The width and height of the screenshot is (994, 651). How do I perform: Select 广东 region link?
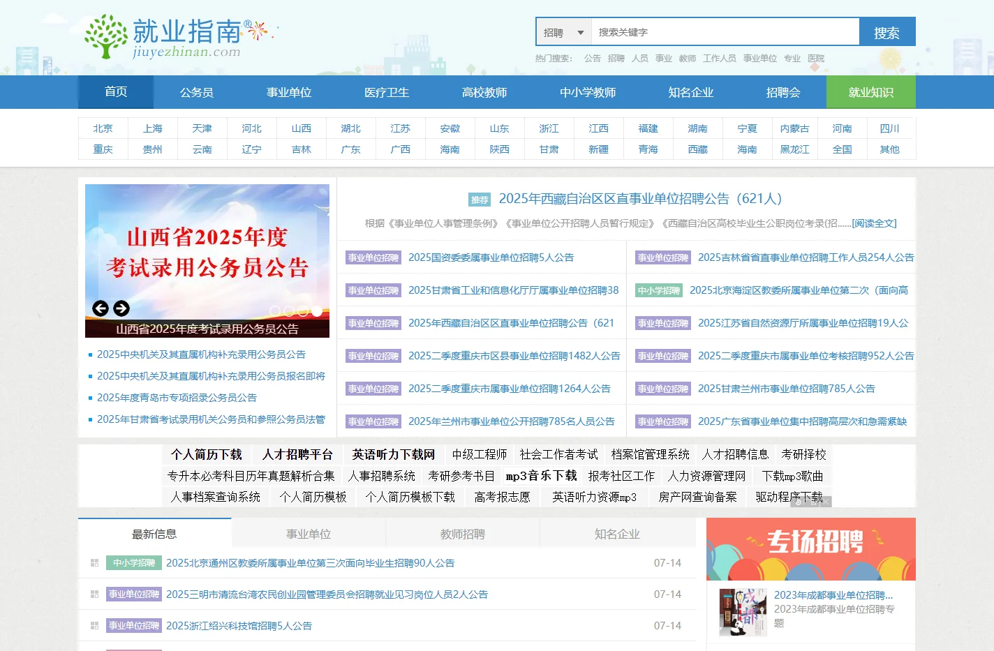click(351, 149)
